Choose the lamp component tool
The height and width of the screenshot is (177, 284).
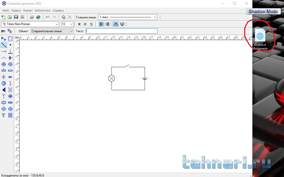coord(10,64)
